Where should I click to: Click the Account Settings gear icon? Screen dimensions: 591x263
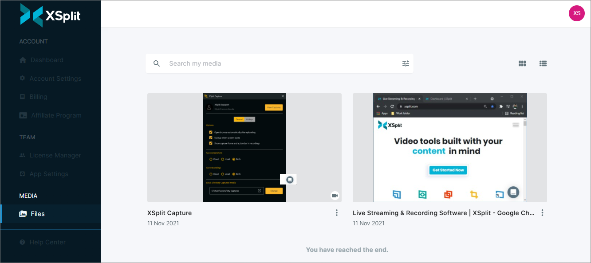click(23, 78)
